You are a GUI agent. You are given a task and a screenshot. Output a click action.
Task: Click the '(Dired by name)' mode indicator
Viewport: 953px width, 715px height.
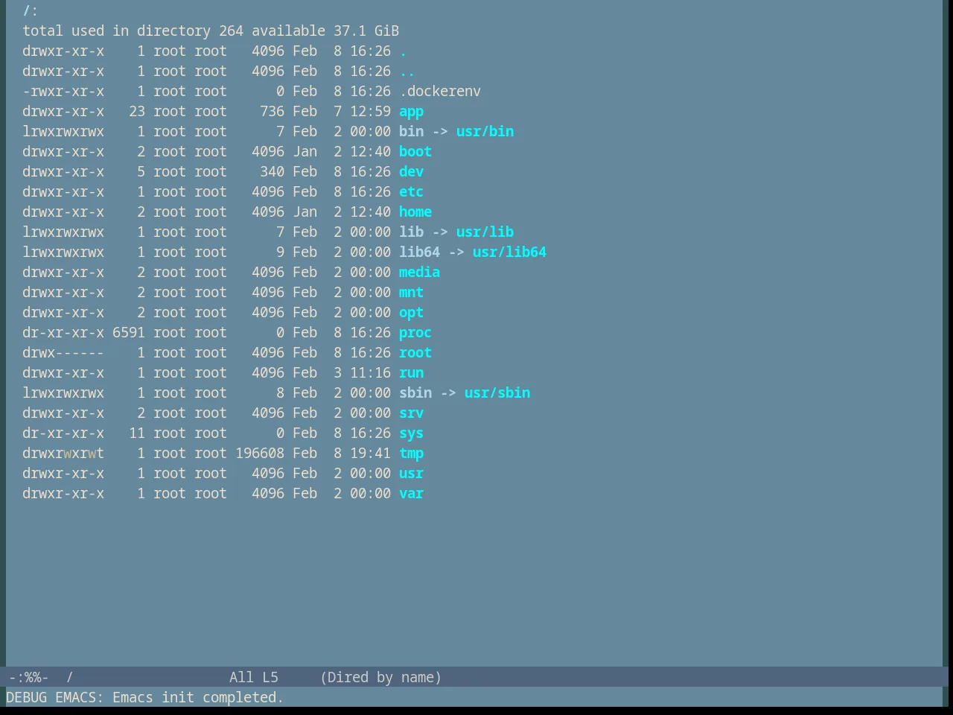click(380, 678)
